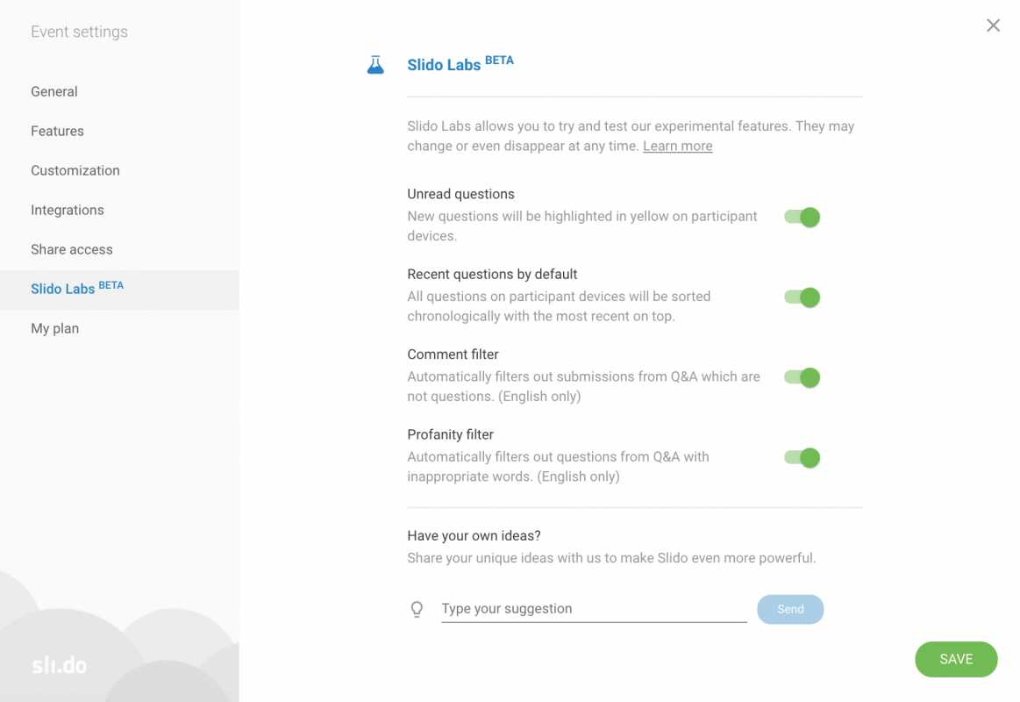Select Features in the sidebar
The width and height of the screenshot is (1020, 702).
tap(57, 131)
